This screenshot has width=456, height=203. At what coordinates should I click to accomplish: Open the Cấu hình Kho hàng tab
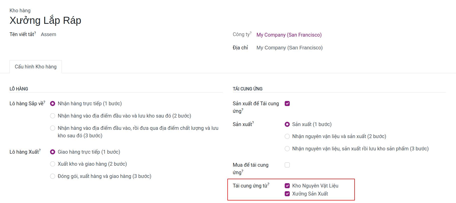(x=36, y=67)
